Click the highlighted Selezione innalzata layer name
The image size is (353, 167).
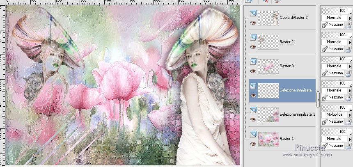(x=296, y=90)
